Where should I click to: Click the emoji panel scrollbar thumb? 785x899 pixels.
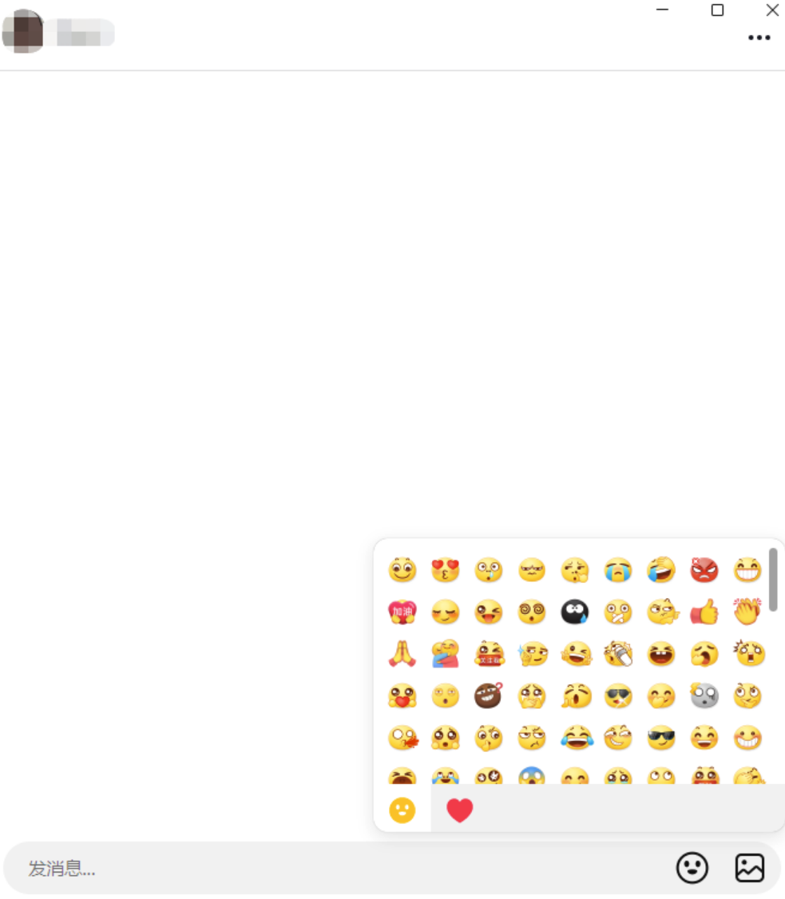(x=773, y=579)
